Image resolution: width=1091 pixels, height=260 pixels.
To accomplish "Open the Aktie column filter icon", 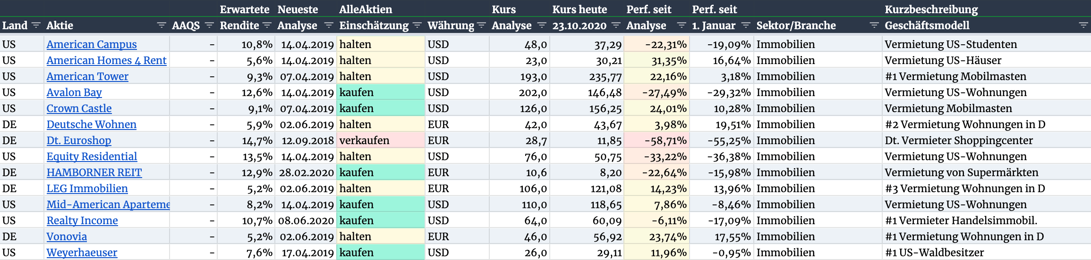I will tap(162, 25).
